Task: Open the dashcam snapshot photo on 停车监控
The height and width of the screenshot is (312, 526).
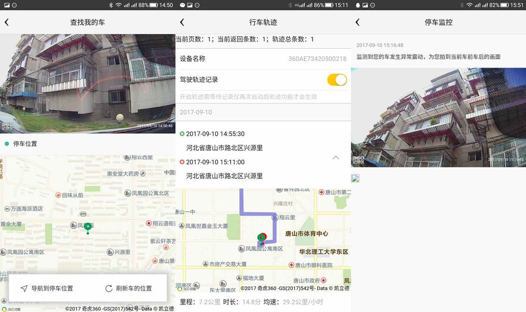Action: click(x=438, y=115)
